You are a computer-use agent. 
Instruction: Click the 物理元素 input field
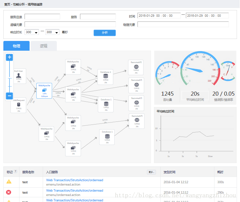183,24
